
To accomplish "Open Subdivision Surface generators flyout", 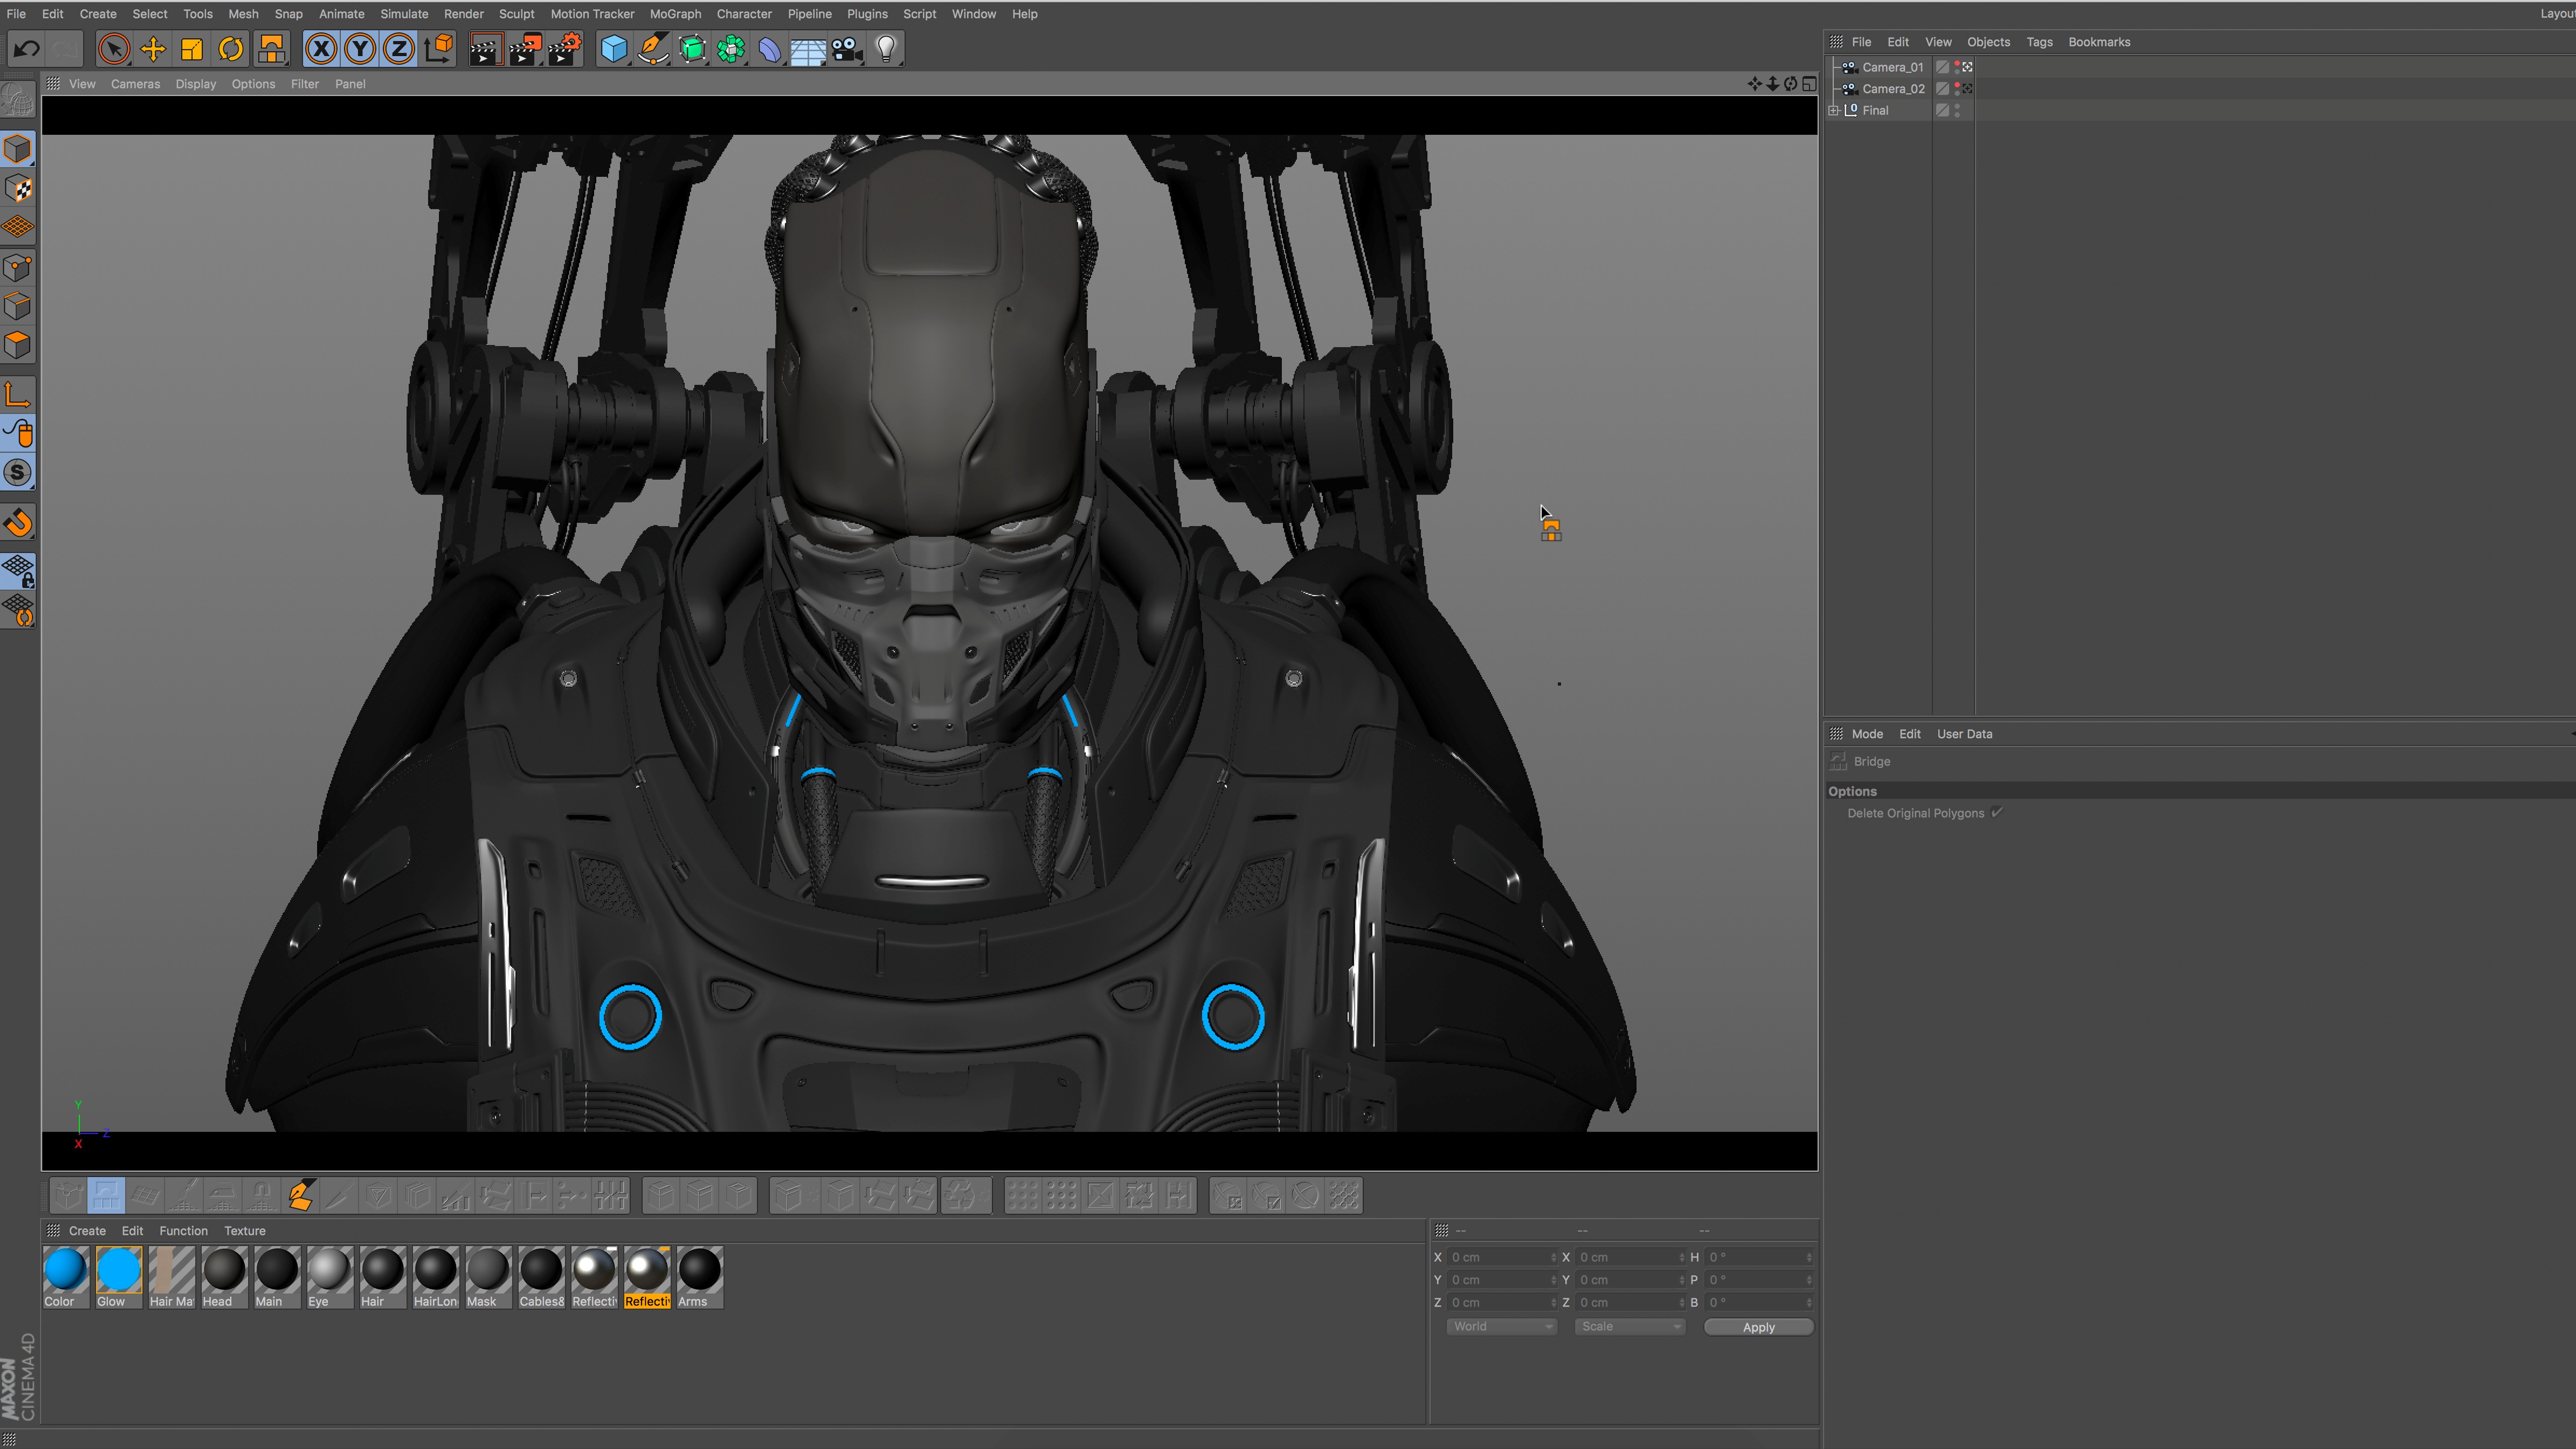I will (692, 48).
